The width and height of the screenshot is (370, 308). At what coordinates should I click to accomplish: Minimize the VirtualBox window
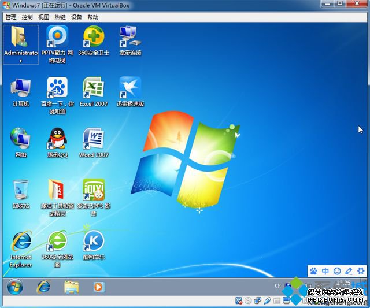(x=328, y=3)
